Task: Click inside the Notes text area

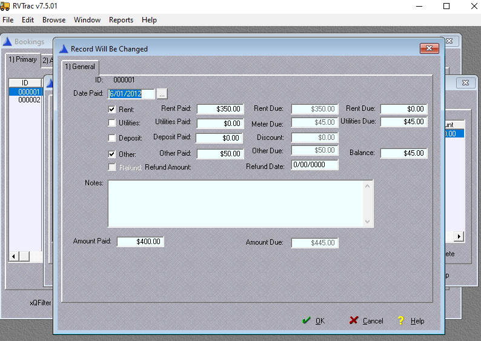Action: click(x=236, y=204)
